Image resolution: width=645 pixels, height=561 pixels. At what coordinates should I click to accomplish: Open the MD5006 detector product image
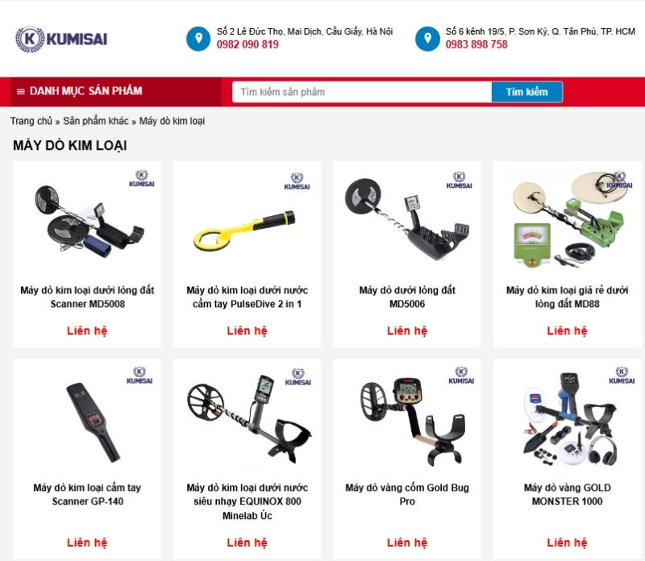pyautogui.click(x=407, y=218)
